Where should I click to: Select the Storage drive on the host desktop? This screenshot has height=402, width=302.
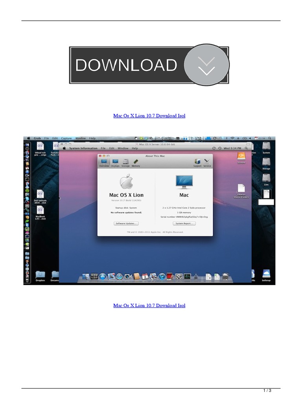tap(266, 164)
